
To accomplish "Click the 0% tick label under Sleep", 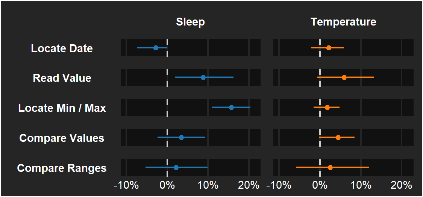I will (167, 185).
